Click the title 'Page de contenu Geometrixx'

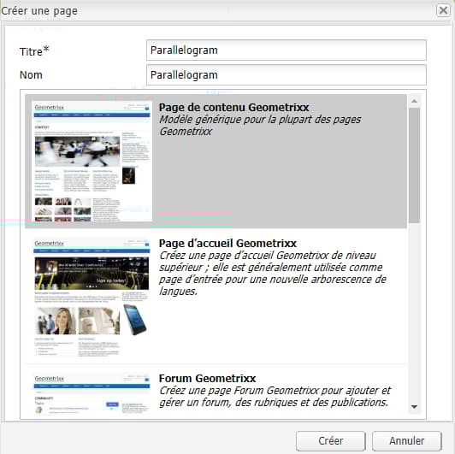(233, 108)
